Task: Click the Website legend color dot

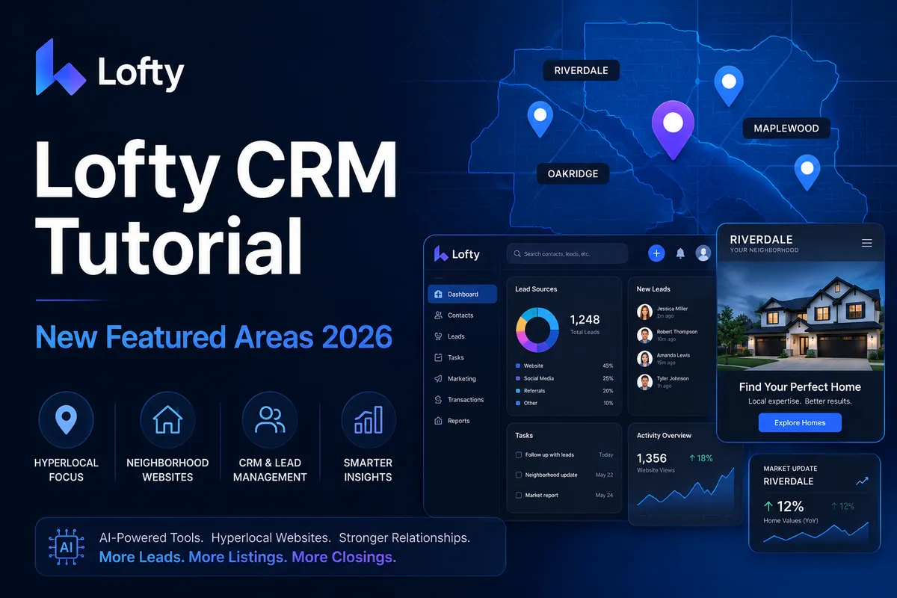Action: 518,366
